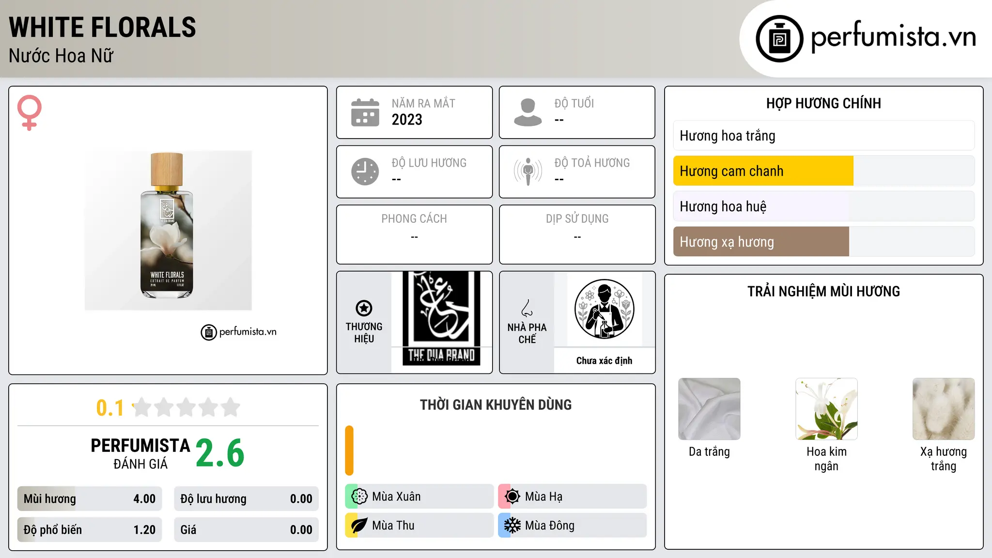Select the Mùa Đông season button
The width and height of the screenshot is (992, 558).
tap(573, 526)
